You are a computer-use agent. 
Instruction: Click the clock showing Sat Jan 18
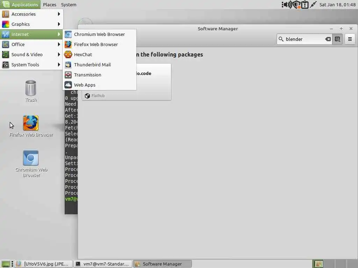(x=337, y=5)
